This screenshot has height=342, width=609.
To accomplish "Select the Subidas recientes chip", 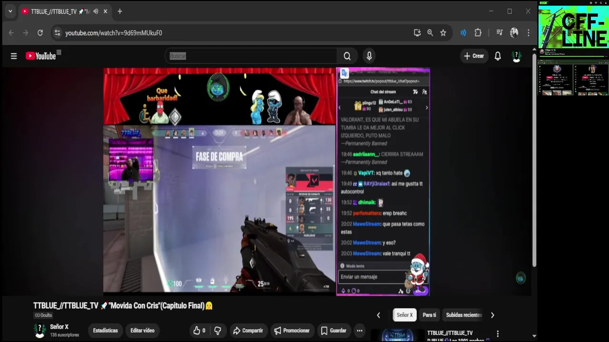I will tap(464, 315).
